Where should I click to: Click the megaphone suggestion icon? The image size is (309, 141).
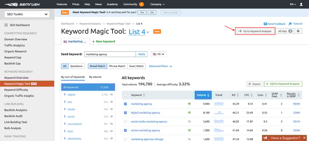tap(265, 138)
